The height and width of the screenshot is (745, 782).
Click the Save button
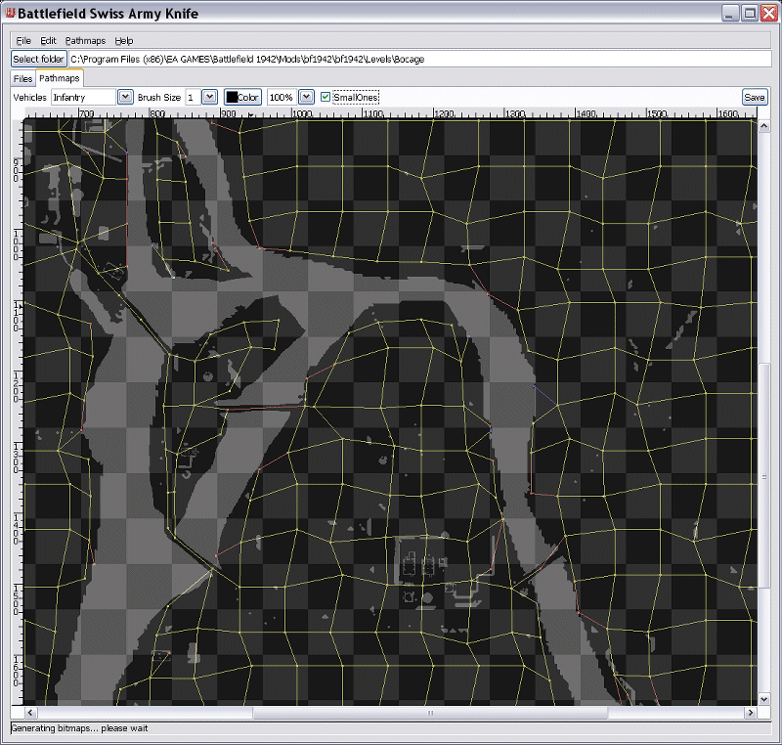click(754, 97)
